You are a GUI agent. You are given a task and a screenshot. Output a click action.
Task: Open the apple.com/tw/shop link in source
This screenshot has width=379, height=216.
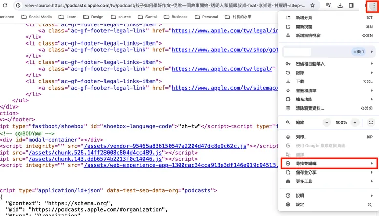click(225, 50)
